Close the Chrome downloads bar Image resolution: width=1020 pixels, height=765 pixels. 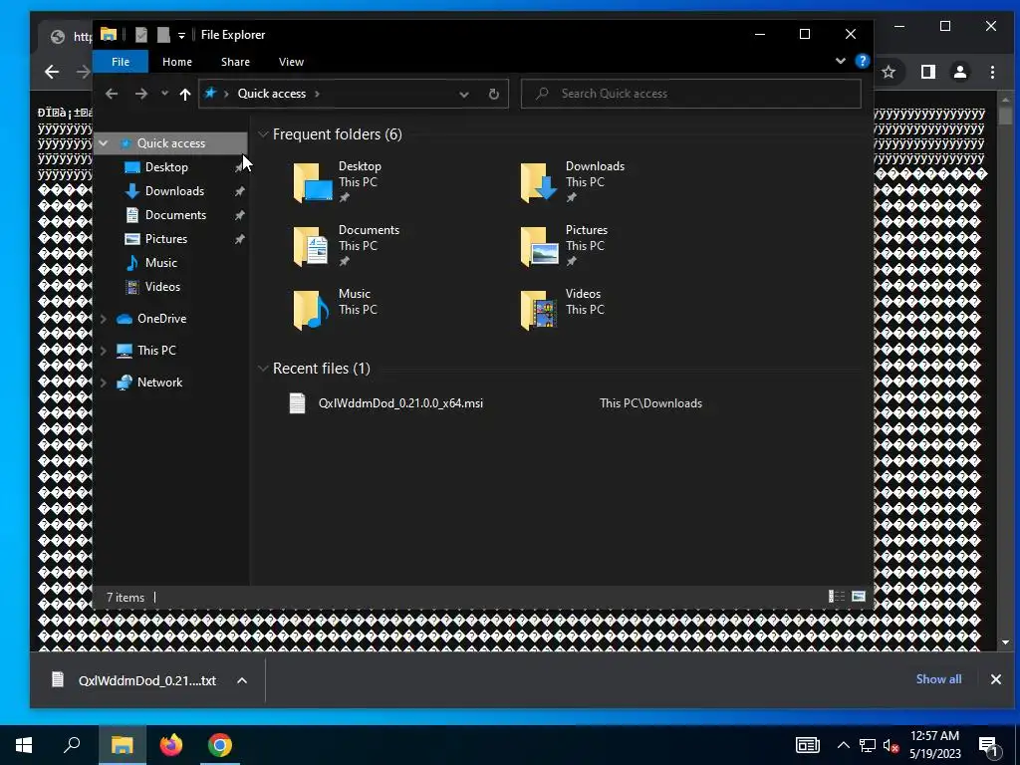[x=995, y=679]
